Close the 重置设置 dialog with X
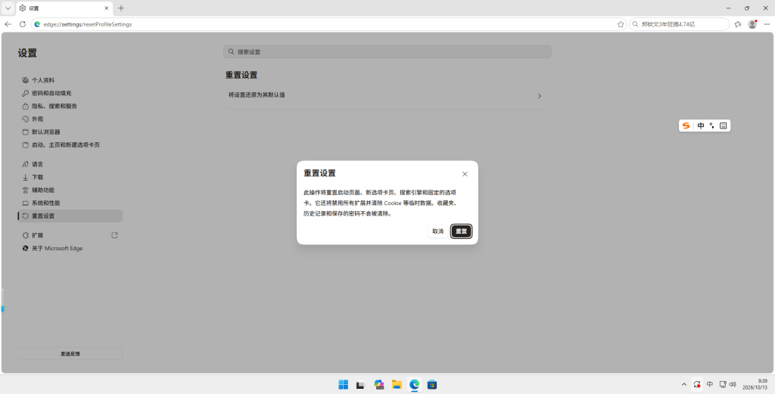This screenshot has height=394, width=775. pos(465,174)
